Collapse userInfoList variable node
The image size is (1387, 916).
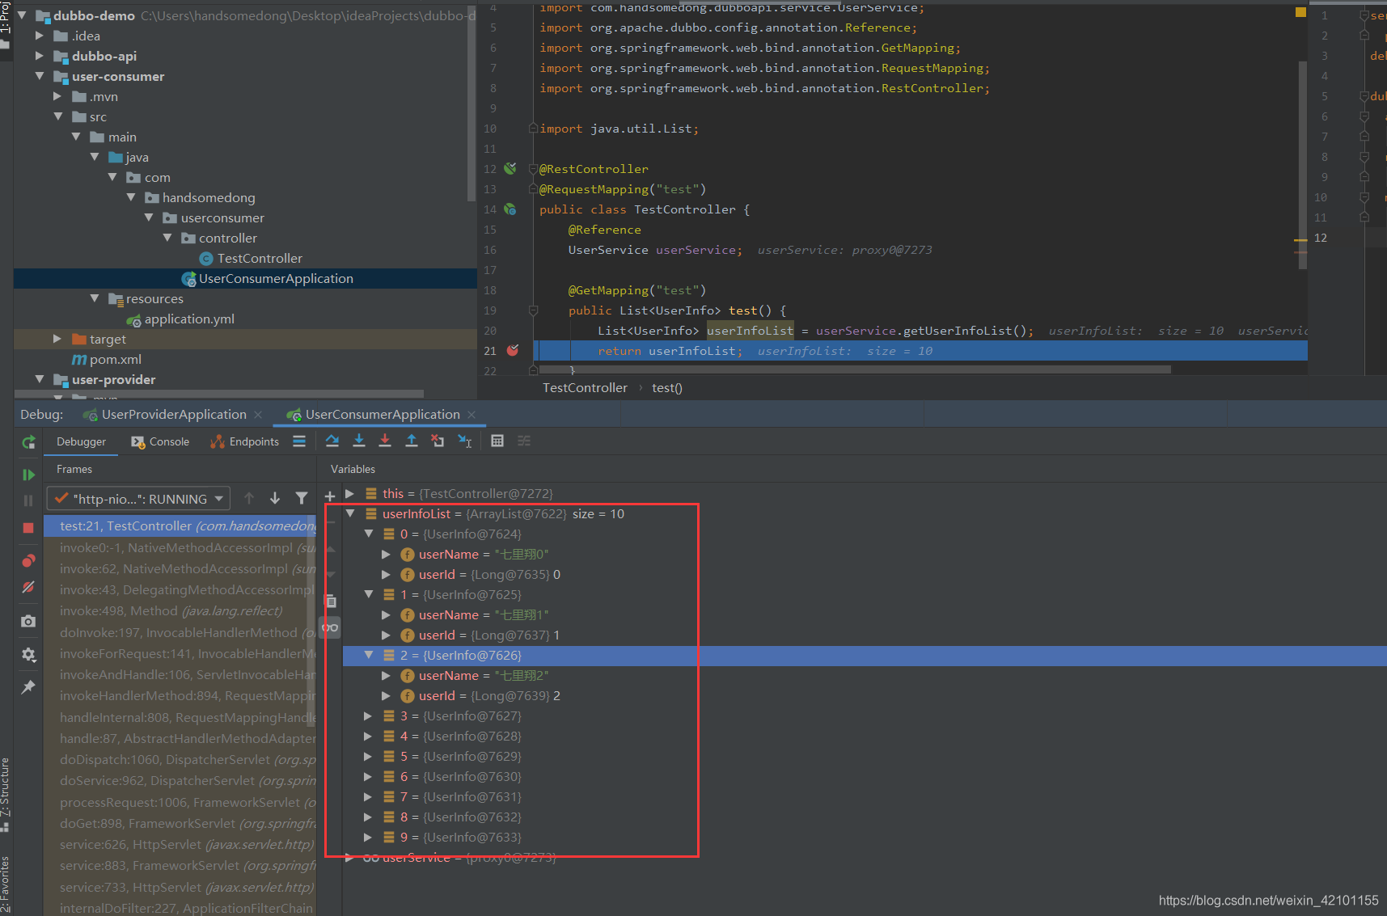tap(350, 513)
